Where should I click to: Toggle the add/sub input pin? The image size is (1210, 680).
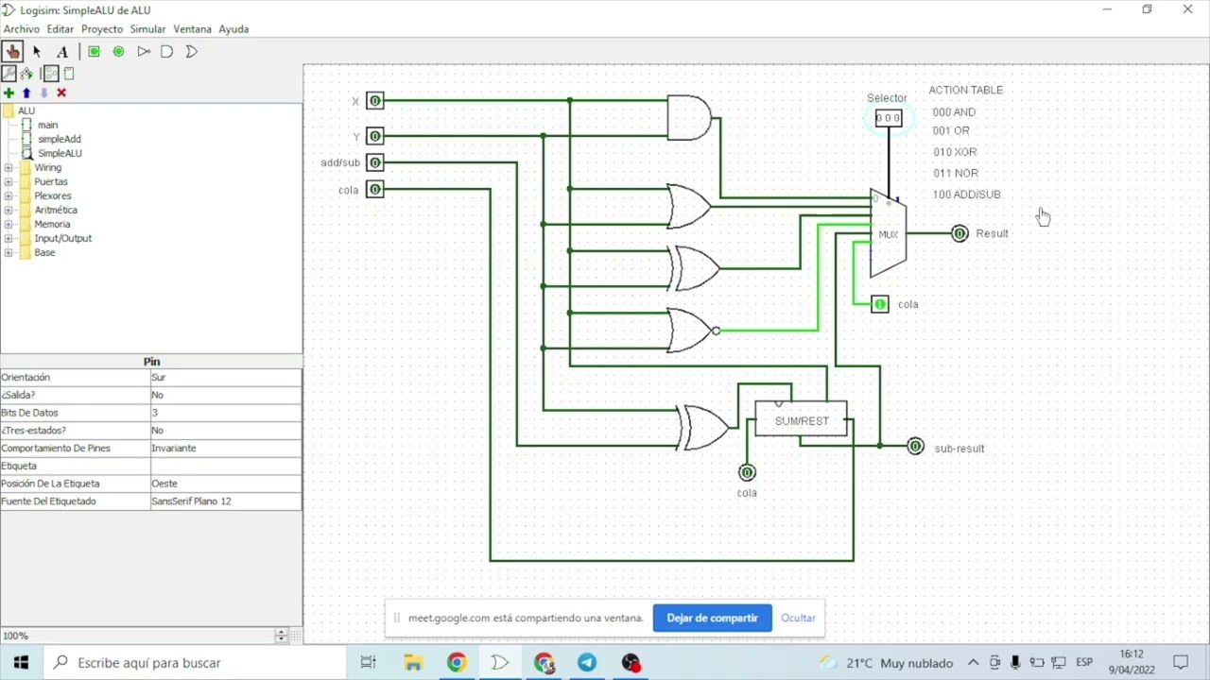coord(375,162)
